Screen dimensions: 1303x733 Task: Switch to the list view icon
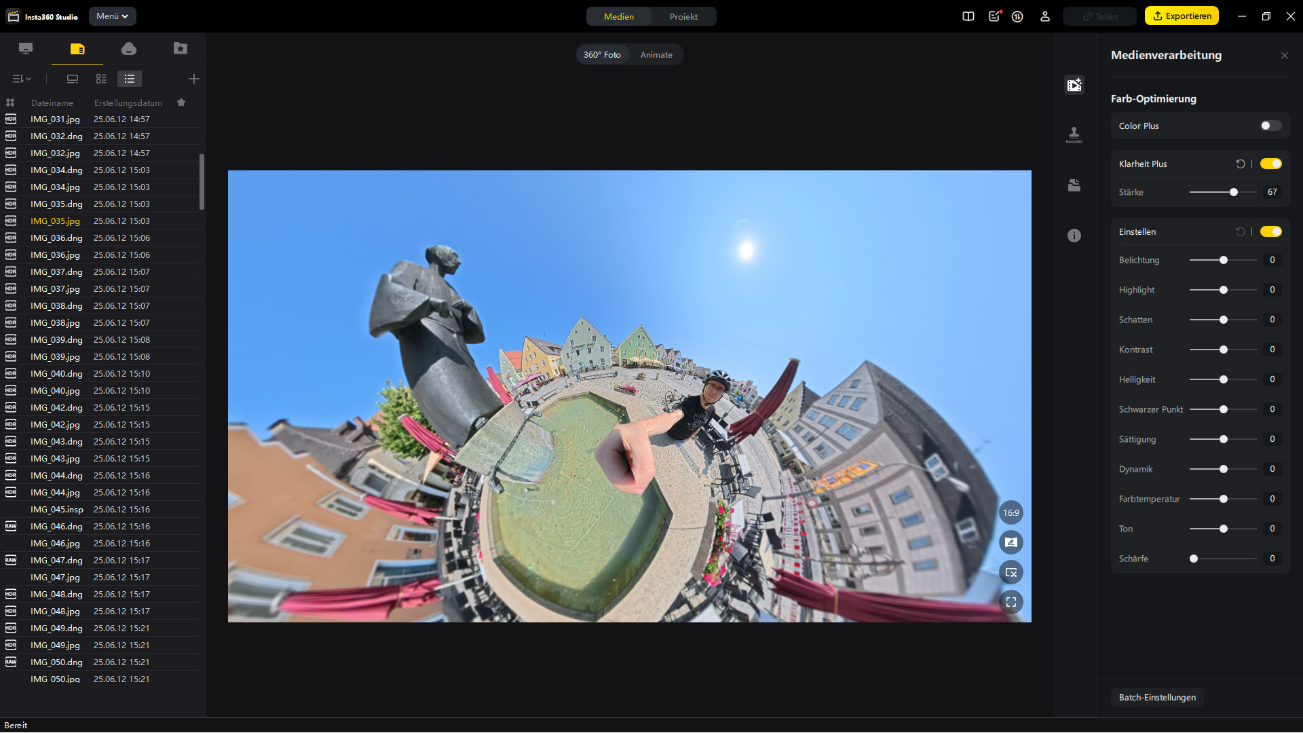[x=129, y=79]
